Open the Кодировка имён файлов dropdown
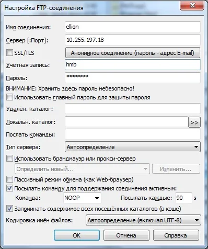This screenshot has width=208, height=249. [x=143, y=220]
